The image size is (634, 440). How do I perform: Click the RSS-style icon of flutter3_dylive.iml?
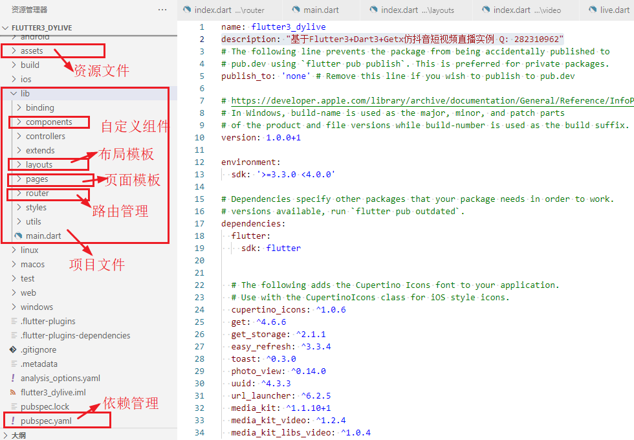point(14,392)
